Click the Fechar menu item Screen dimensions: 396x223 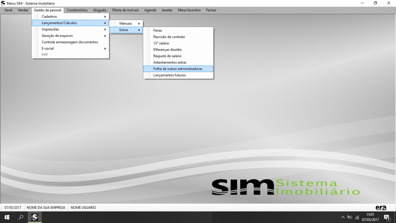point(211,10)
